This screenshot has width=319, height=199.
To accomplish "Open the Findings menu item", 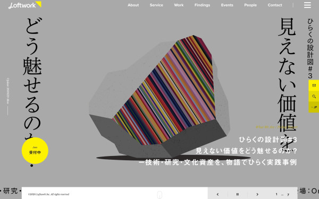I will click(x=202, y=5).
